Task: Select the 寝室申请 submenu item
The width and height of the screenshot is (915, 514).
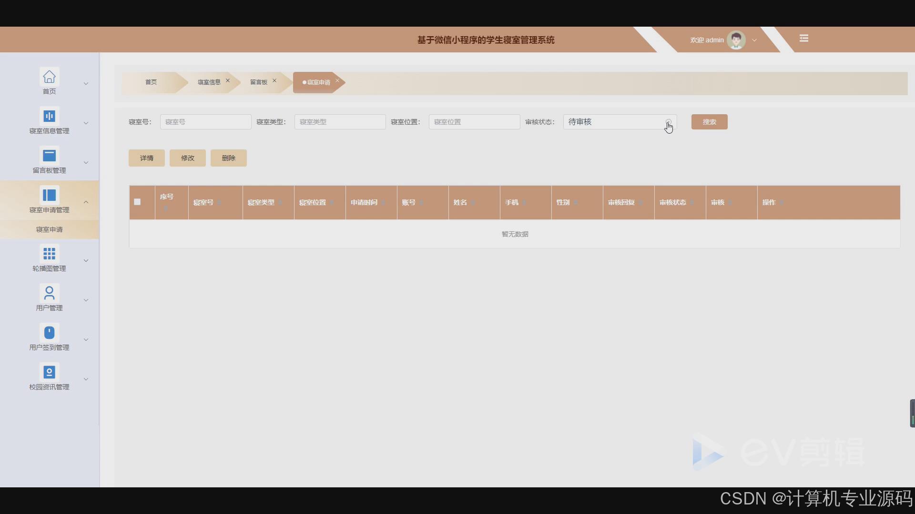Action: tap(49, 229)
